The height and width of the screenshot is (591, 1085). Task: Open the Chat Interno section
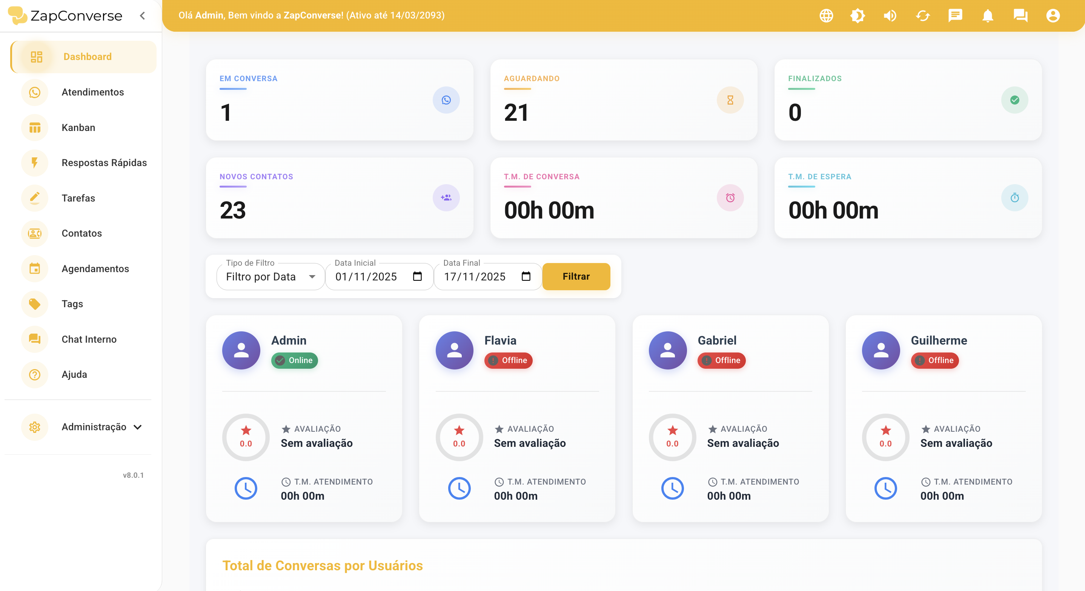(x=89, y=339)
